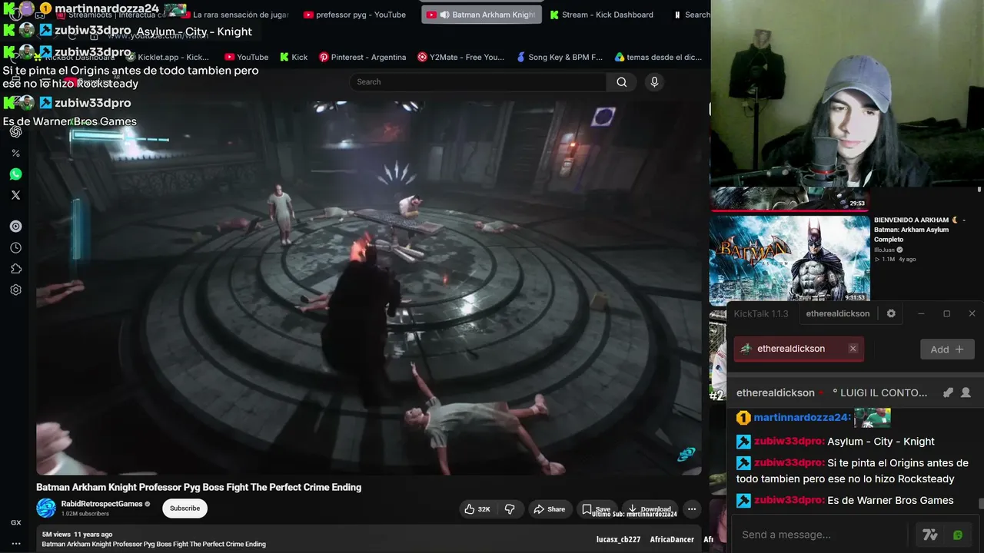Subscribe to RabidRetrospectGames channel
This screenshot has height=553, width=984.
pyautogui.click(x=184, y=508)
